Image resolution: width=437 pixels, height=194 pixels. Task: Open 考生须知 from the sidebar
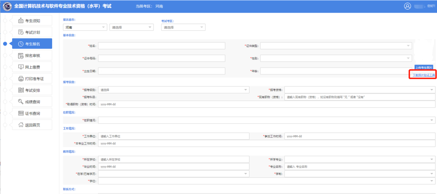32,21
